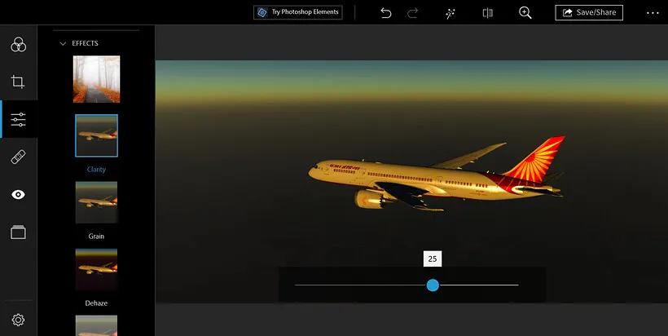The height and width of the screenshot is (336, 668).
Task: Click Try Photoshop Elements button
Action: (x=297, y=12)
